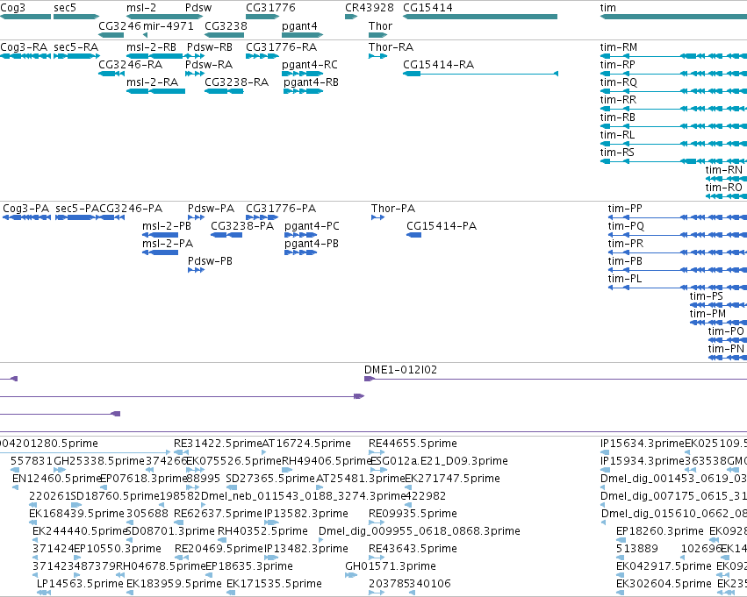Image resolution: width=747 pixels, height=597 pixels.
Task: Select the CG15414-RA transcript line
Action: pyautogui.click(x=480, y=74)
